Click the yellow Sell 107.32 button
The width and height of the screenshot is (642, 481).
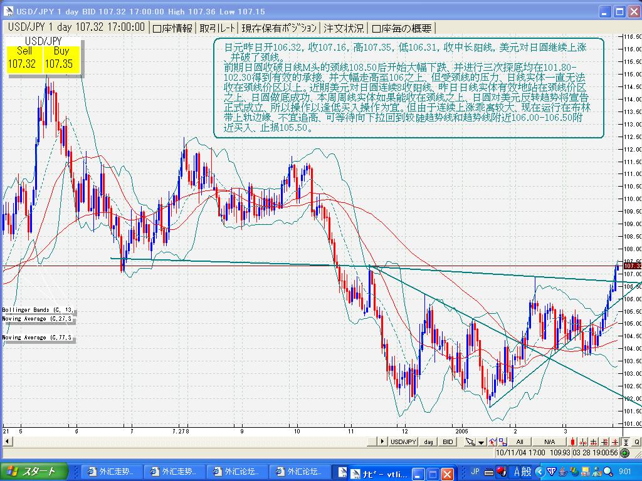click(24, 59)
